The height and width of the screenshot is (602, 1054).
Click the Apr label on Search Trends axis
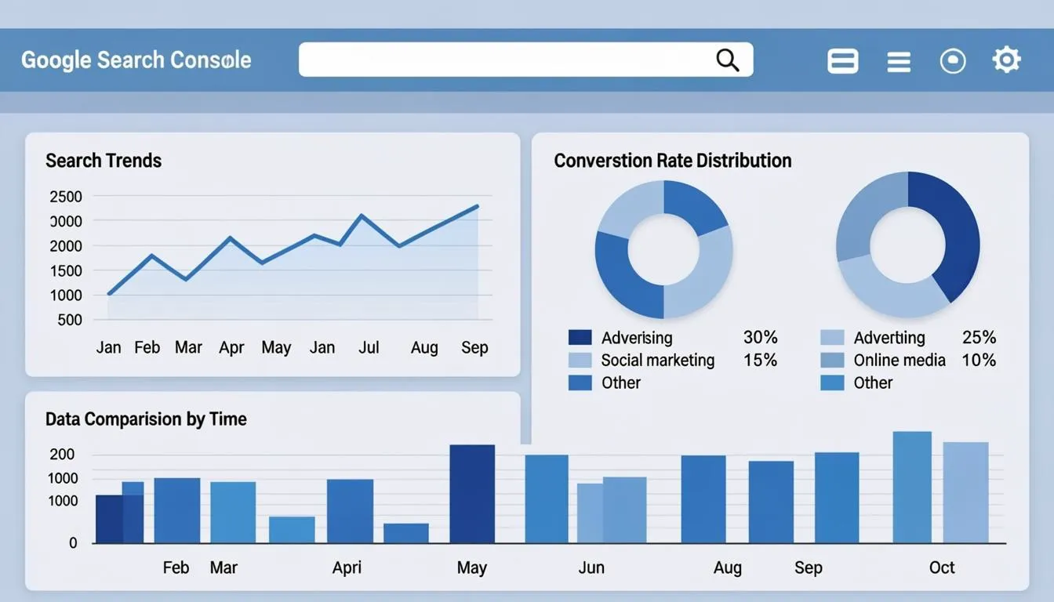point(231,348)
